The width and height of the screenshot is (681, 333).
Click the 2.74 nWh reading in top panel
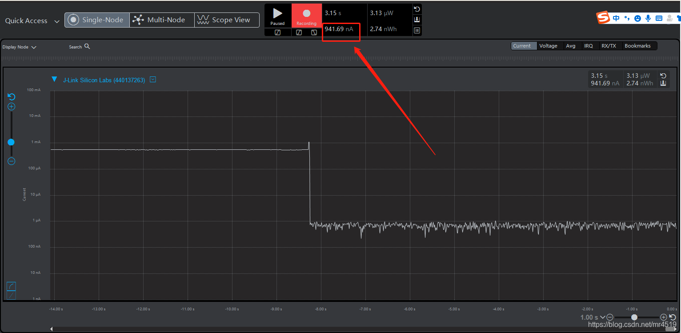pyautogui.click(x=383, y=29)
